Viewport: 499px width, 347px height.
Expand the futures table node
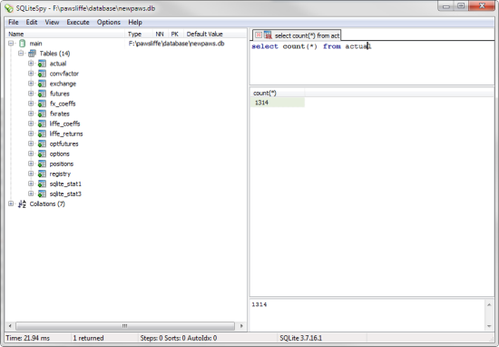(31, 94)
